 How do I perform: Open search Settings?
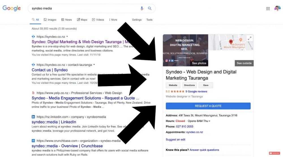click(x=137, y=20)
